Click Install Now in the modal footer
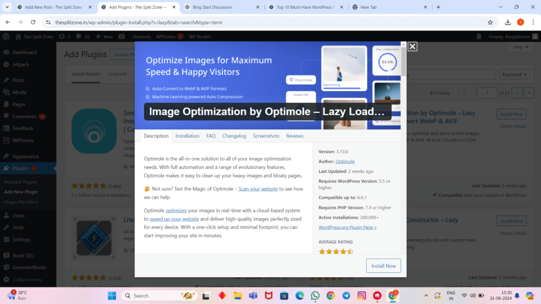Image resolution: width=541 pixels, height=304 pixels. tap(384, 266)
